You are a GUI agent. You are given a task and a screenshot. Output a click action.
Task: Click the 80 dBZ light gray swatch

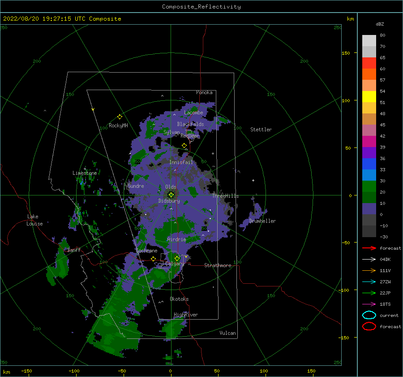coord(369,41)
